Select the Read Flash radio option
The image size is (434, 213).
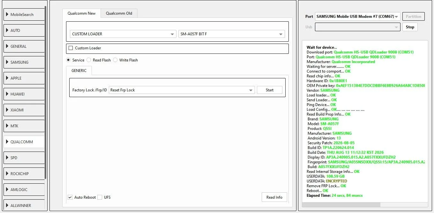pyautogui.click(x=89, y=60)
